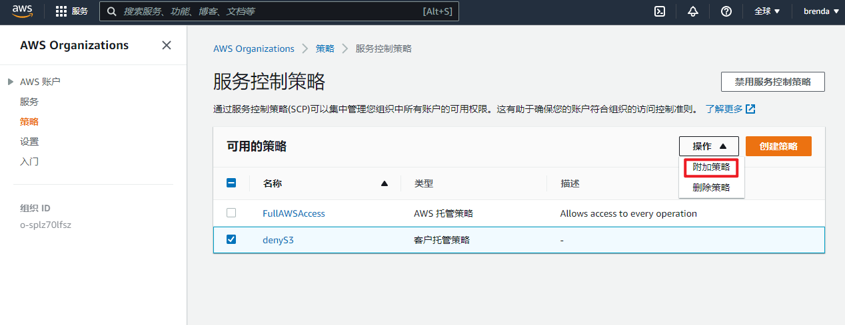Toggle the select-all policies checkbox

click(231, 183)
